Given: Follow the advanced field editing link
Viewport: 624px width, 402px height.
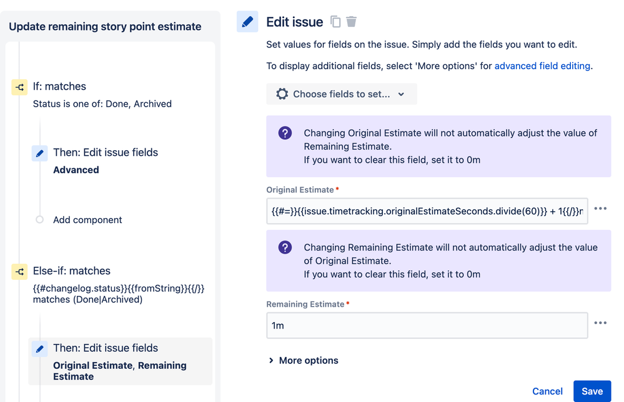Looking at the screenshot, I should pos(542,66).
